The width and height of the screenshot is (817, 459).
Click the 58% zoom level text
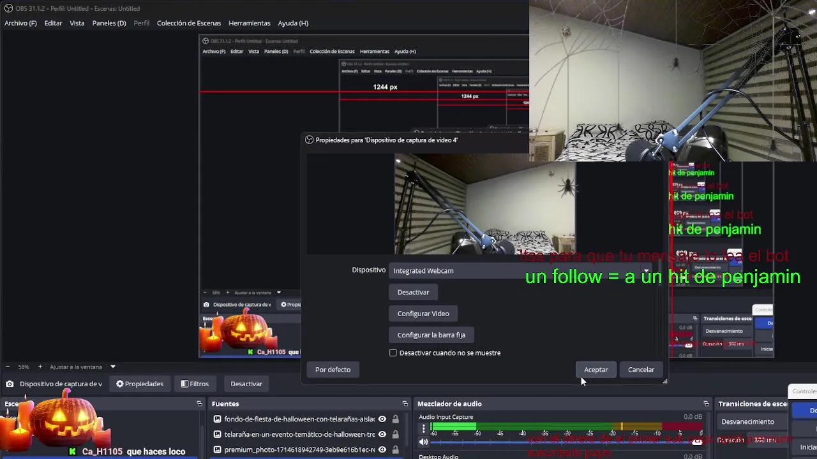pyautogui.click(x=24, y=367)
